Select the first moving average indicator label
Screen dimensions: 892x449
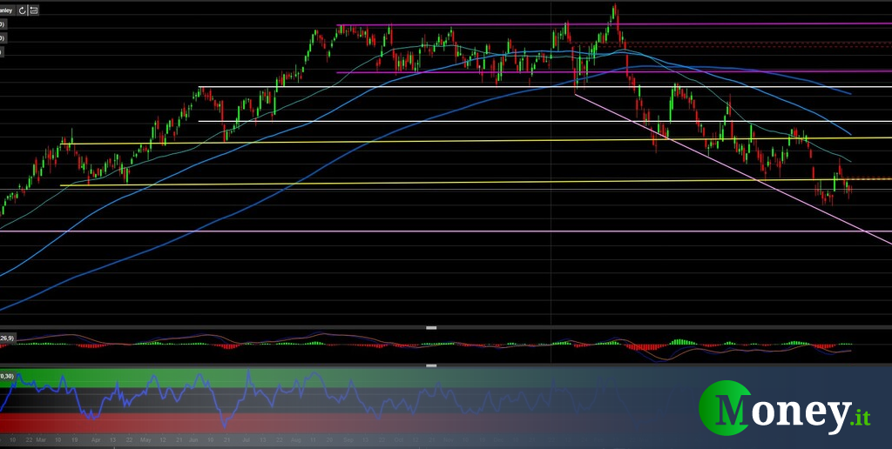click(x=3, y=24)
